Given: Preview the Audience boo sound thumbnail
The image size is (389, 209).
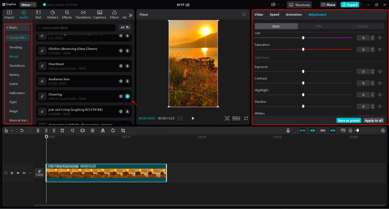Looking at the screenshot, I should pos(42,81).
